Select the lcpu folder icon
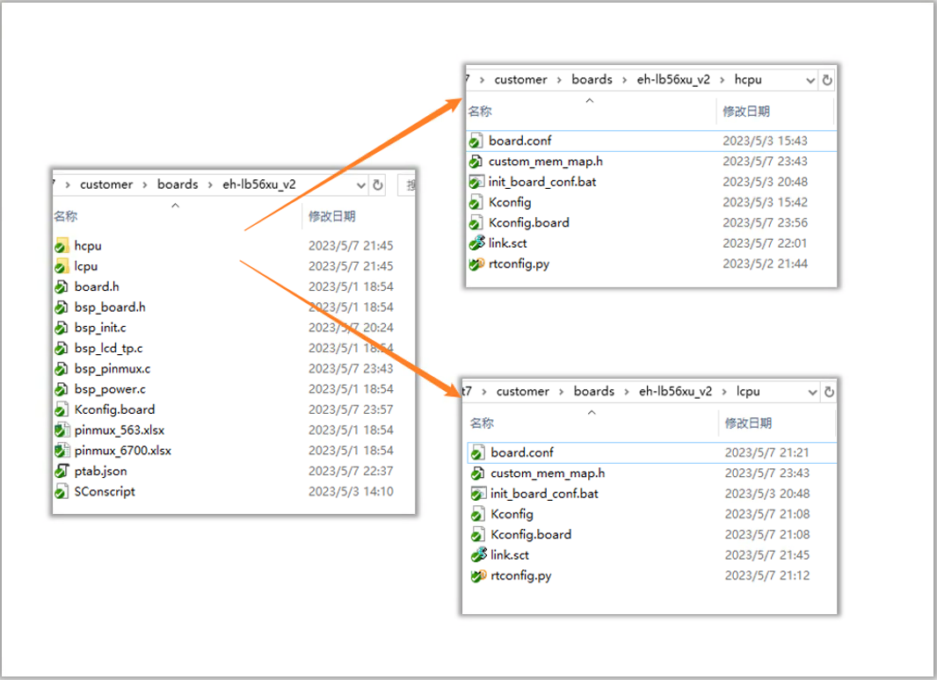 (62, 265)
